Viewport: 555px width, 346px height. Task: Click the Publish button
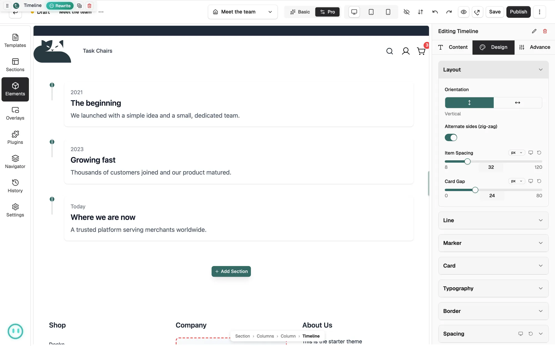pyautogui.click(x=518, y=12)
